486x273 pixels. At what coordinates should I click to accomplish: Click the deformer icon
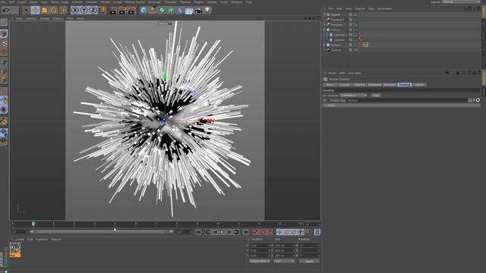pos(180,10)
